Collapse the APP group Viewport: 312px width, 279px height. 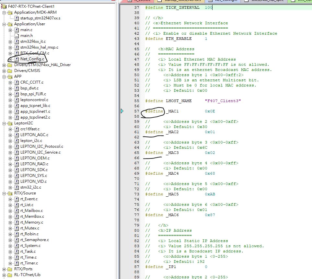click(x=4, y=76)
